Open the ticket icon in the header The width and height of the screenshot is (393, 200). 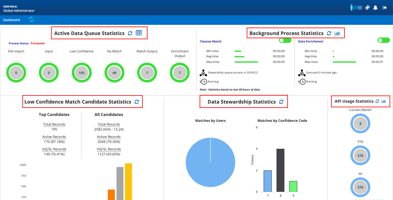tap(368, 7)
